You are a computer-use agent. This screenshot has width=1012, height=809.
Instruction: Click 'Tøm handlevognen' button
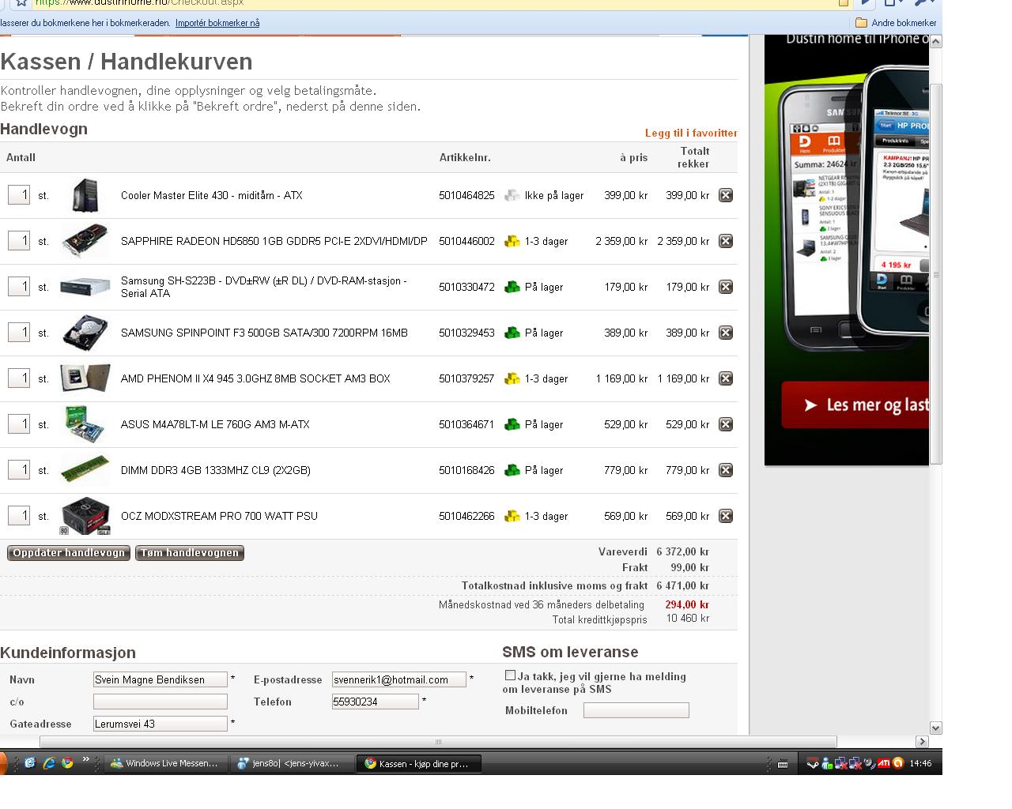tap(190, 553)
